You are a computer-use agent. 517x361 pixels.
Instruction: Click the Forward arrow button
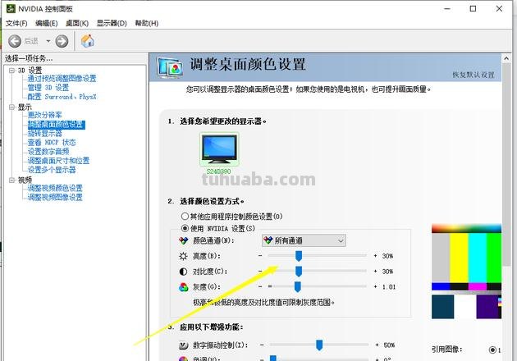[x=62, y=41]
